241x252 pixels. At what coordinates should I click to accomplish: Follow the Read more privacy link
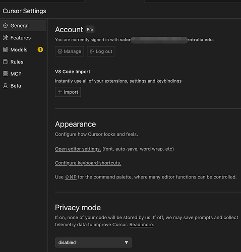(x=141, y=225)
